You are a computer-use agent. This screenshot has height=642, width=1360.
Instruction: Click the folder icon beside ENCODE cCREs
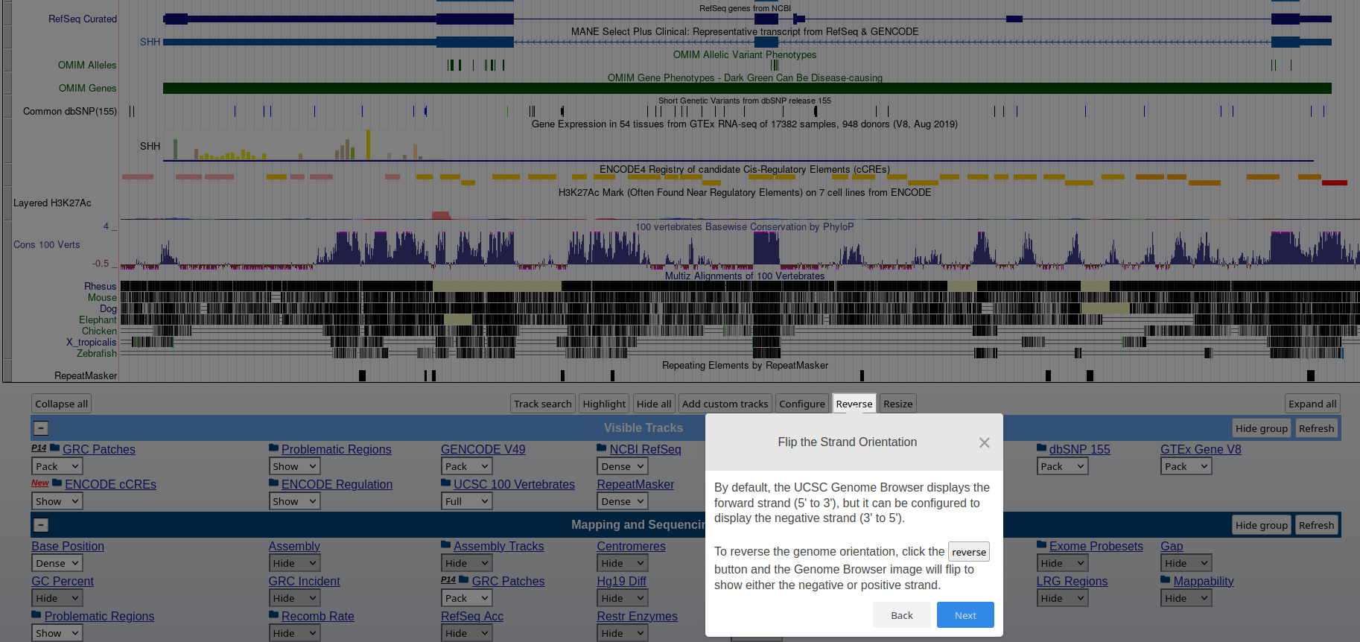tap(57, 483)
